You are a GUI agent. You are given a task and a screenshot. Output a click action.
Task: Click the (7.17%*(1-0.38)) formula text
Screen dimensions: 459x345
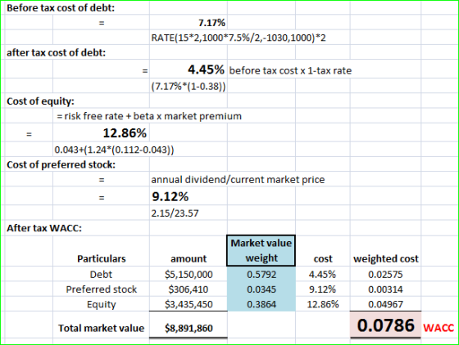pyautogui.click(x=189, y=87)
